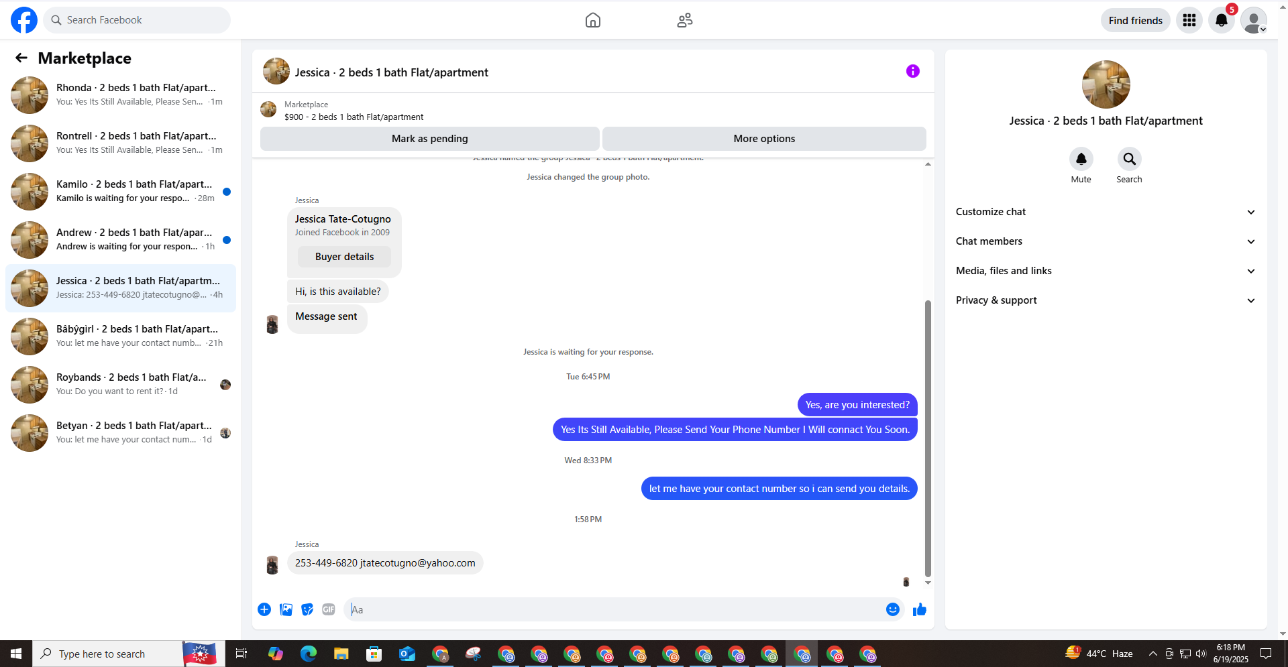The image size is (1288, 667).
Task: Mute this conversation with the bell icon
Action: [x=1081, y=159]
